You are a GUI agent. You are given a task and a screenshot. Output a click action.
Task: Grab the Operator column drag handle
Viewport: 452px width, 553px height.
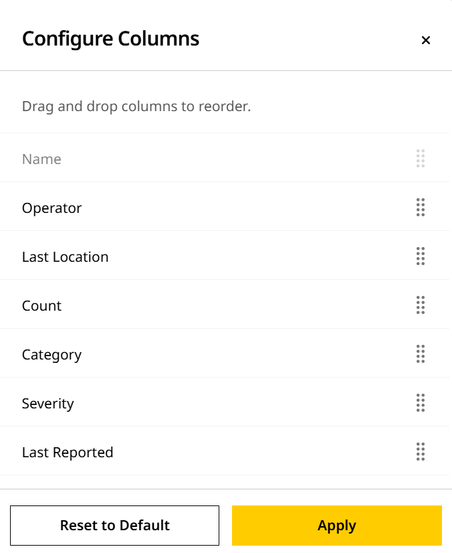[x=421, y=208]
